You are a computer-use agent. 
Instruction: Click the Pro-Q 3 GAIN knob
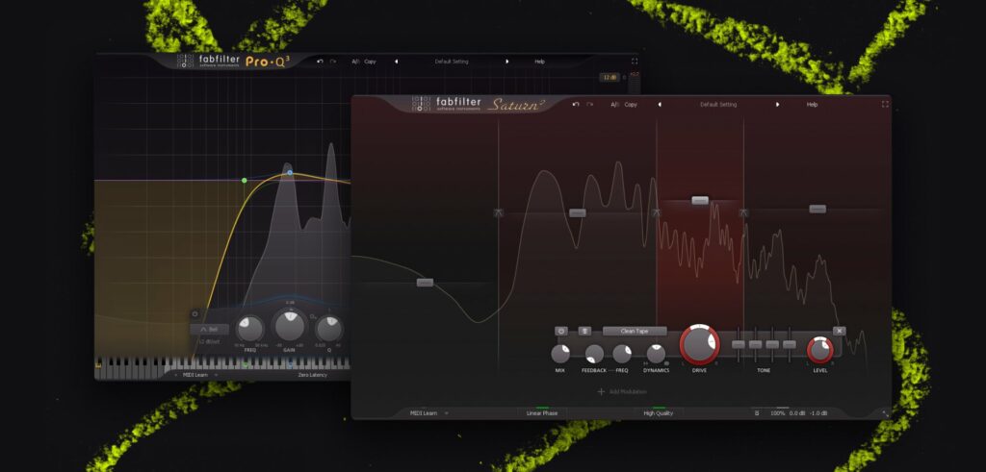(290, 326)
